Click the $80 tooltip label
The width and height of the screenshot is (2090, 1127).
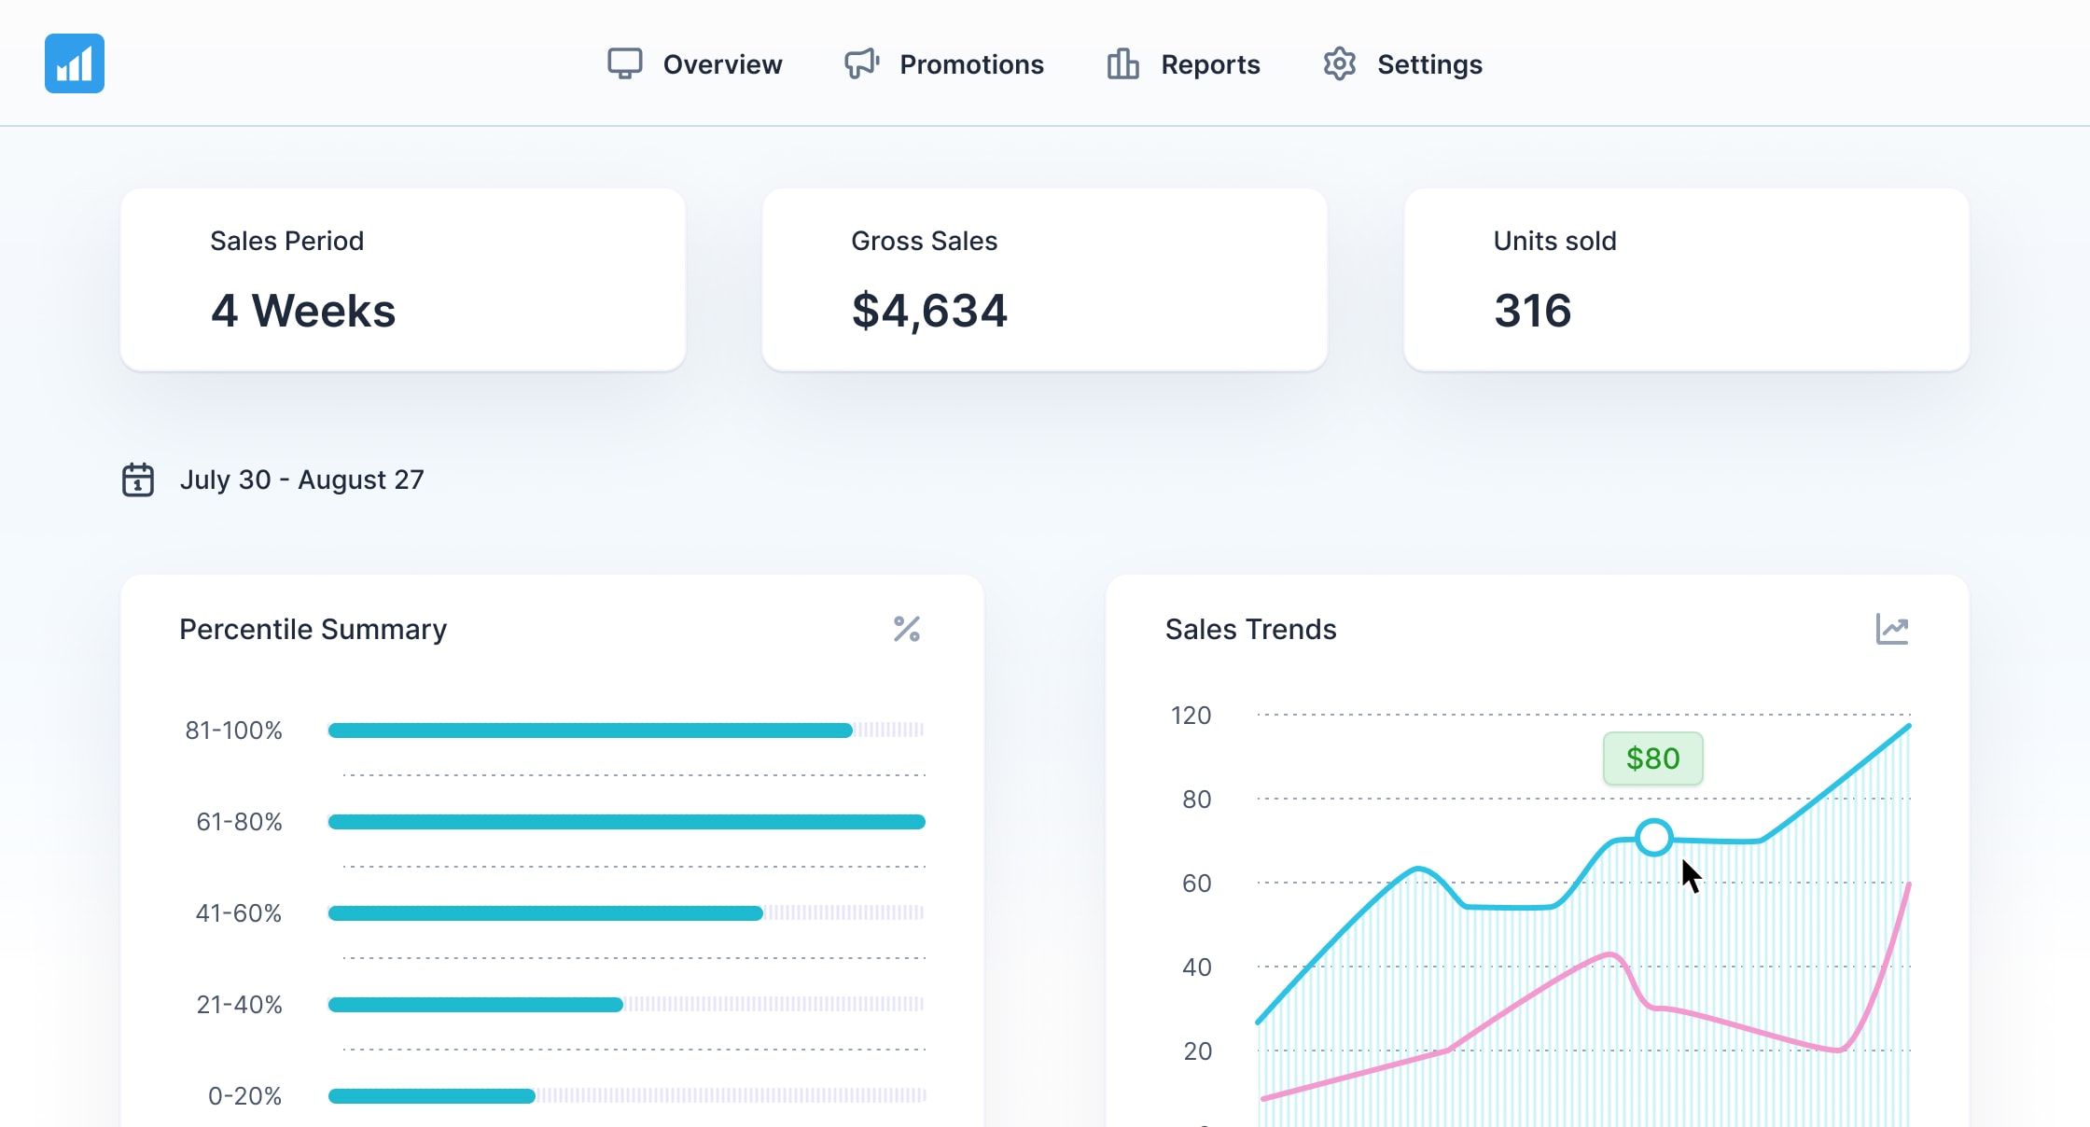click(x=1652, y=758)
